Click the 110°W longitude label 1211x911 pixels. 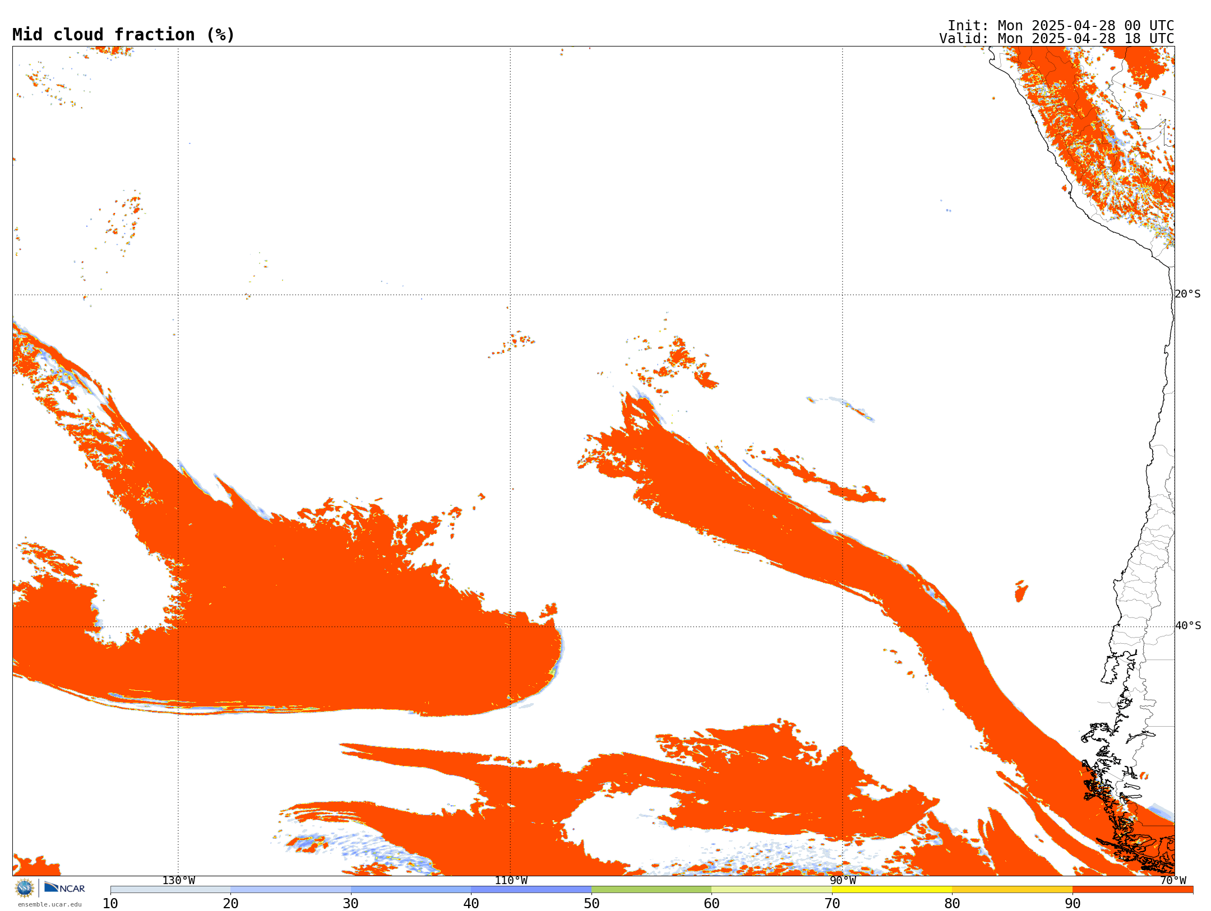tap(511, 881)
